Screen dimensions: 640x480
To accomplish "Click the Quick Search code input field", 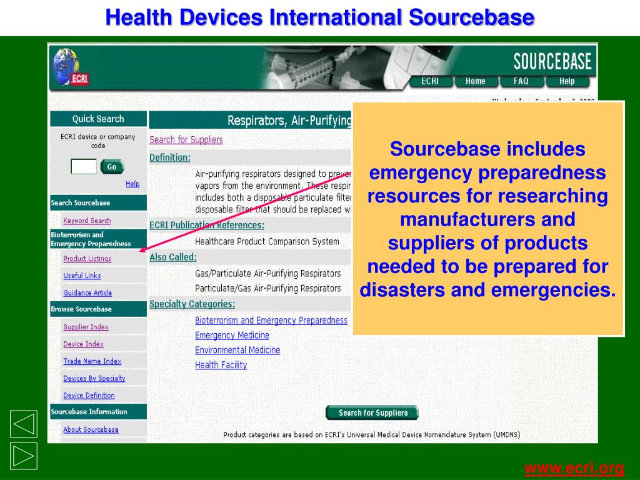I will pyautogui.click(x=84, y=166).
